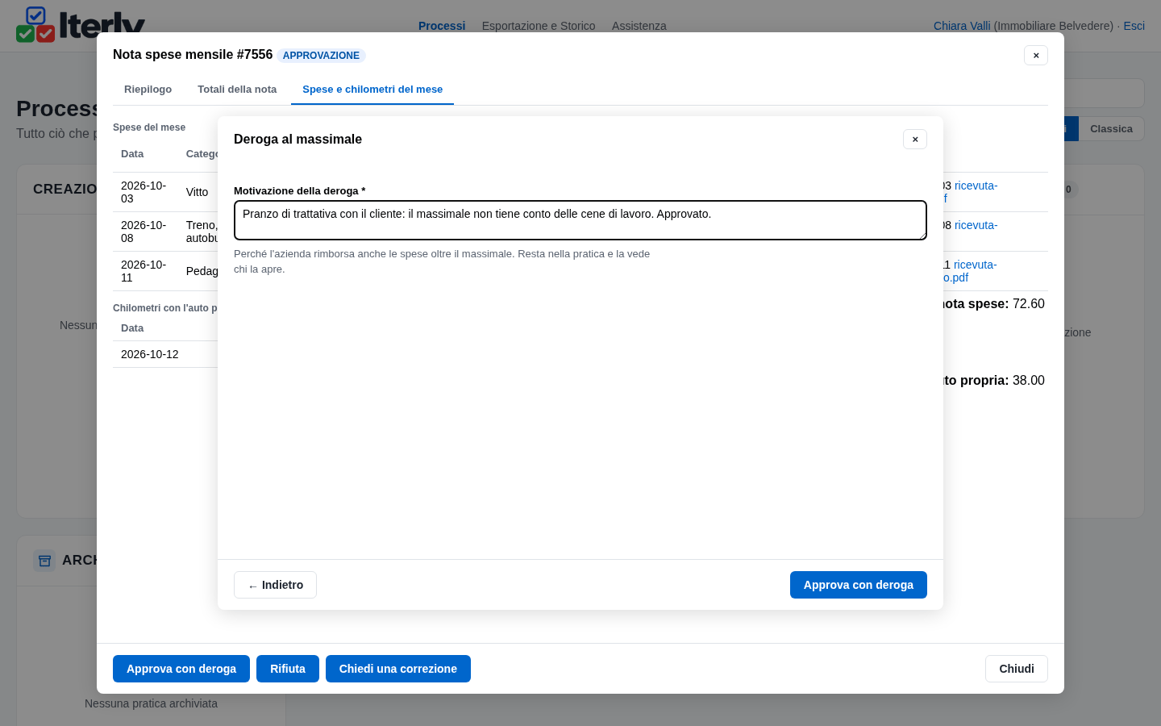This screenshot has width=1161, height=726.
Task: Open the Riepilogo tab
Action: pyautogui.click(x=148, y=90)
